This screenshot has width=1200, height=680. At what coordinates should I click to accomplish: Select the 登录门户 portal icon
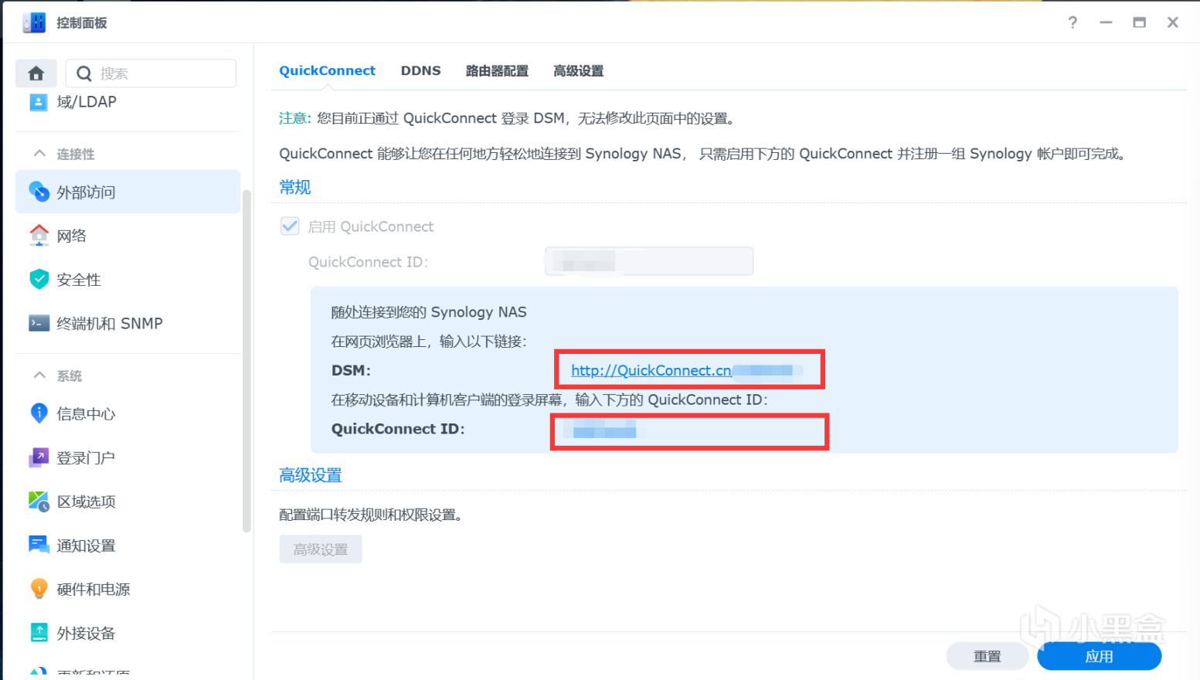click(x=39, y=457)
